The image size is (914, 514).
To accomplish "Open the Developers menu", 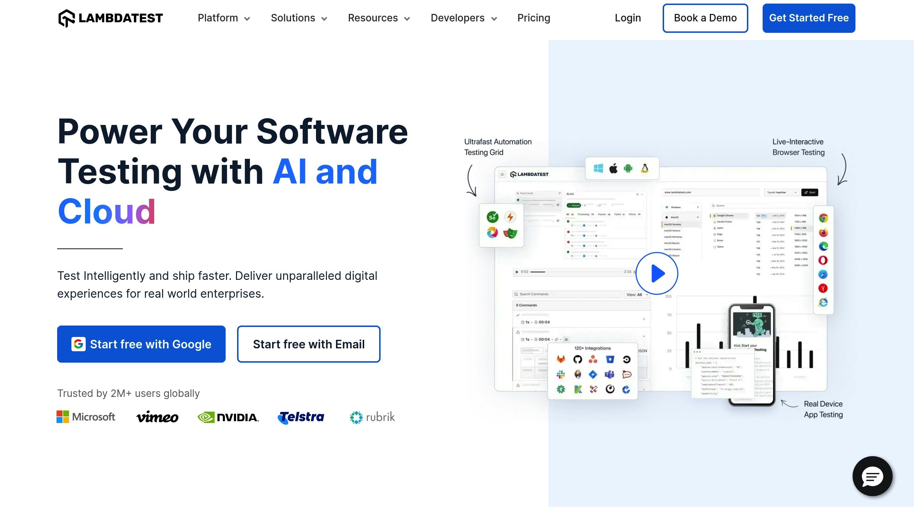I will click(x=463, y=17).
